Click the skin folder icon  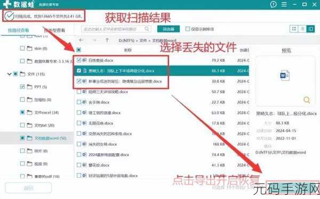[x=29, y=48]
